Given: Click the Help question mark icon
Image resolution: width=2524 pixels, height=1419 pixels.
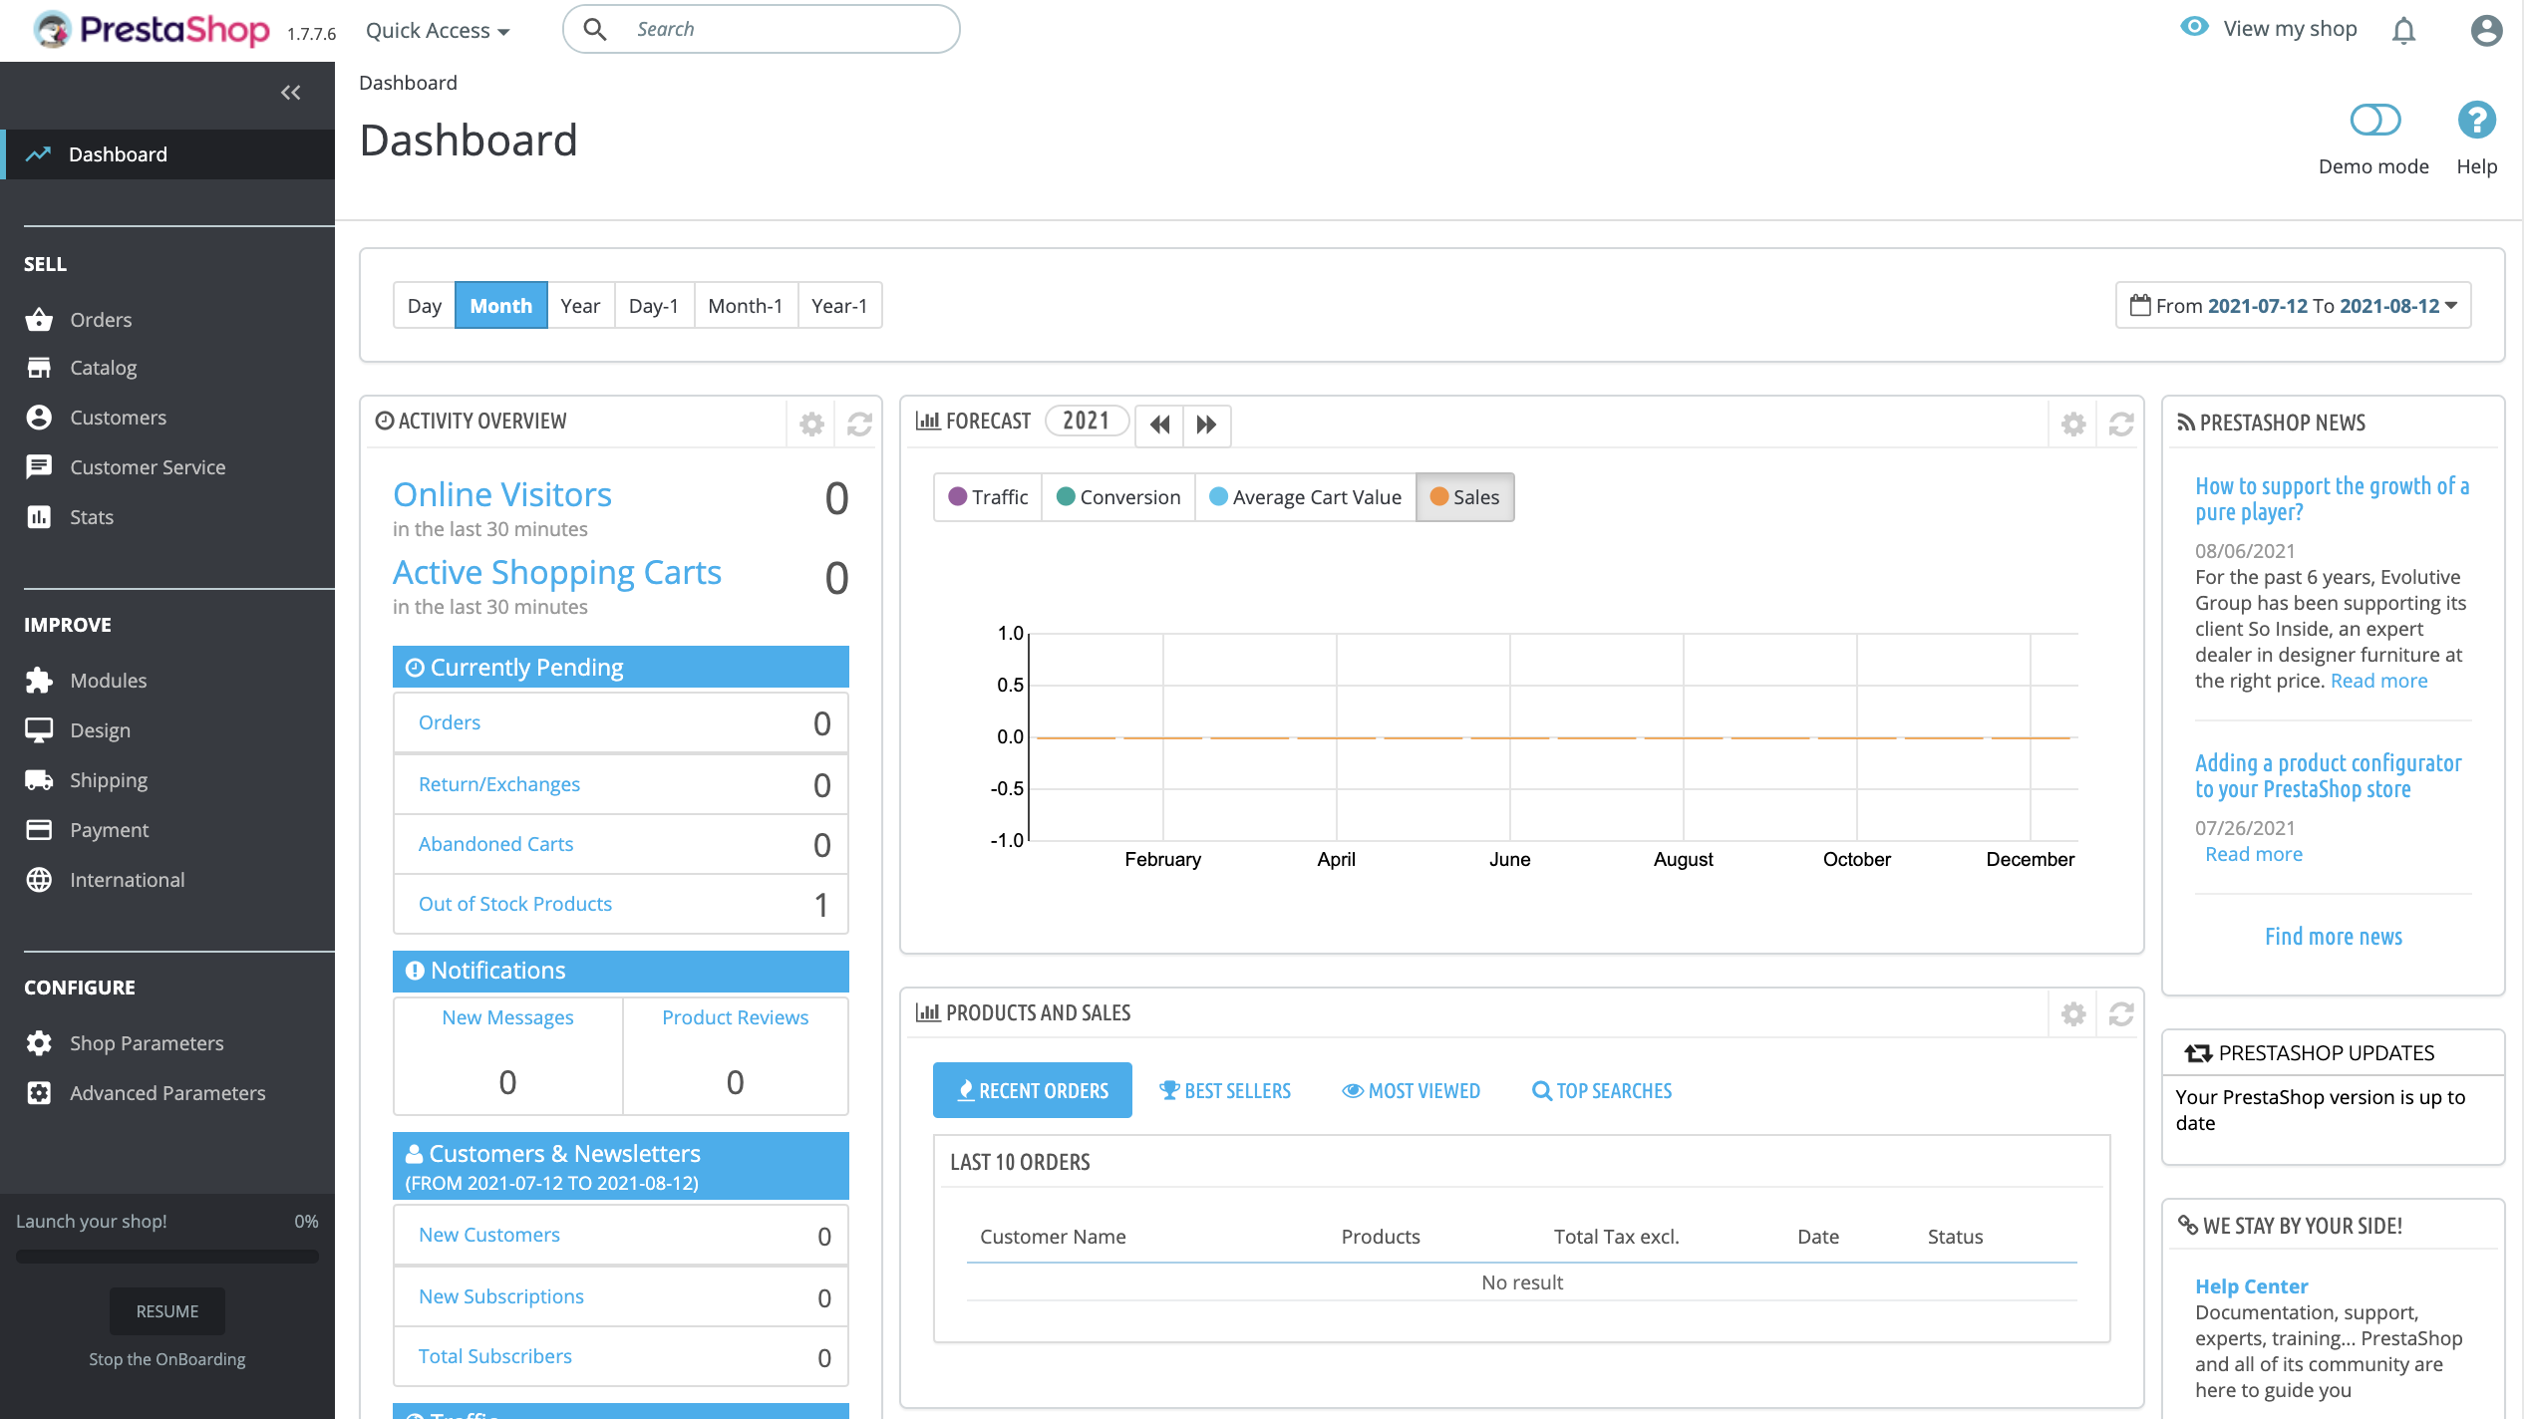Looking at the screenshot, I should tap(2476, 121).
